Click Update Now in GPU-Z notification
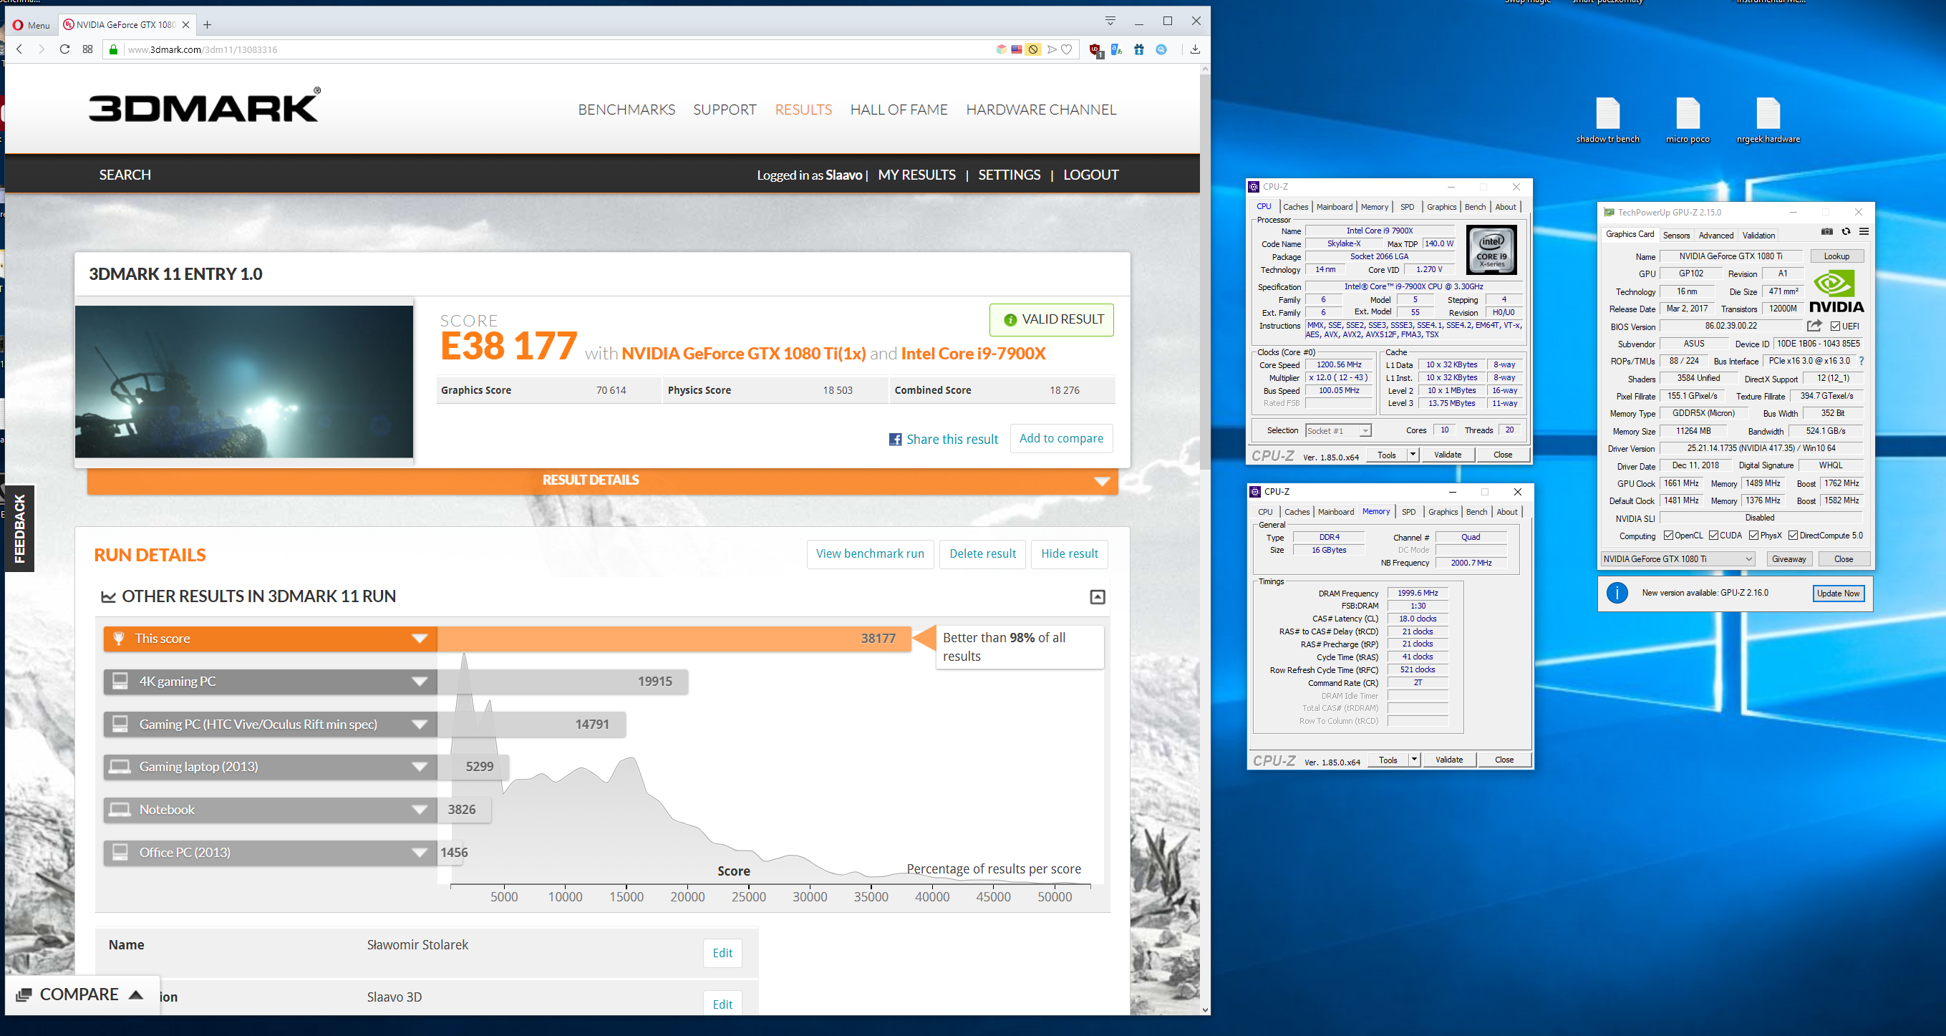The width and height of the screenshot is (1946, 1036). pos(1838,594)
